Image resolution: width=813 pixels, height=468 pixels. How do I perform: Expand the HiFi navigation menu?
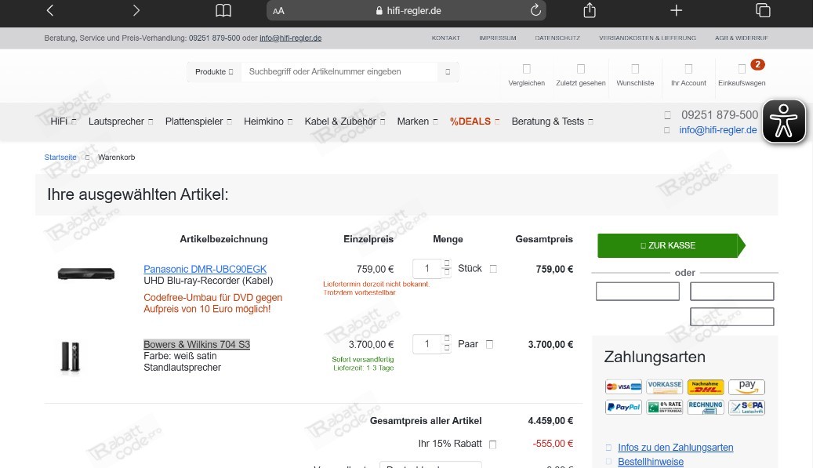coord(63,122)
